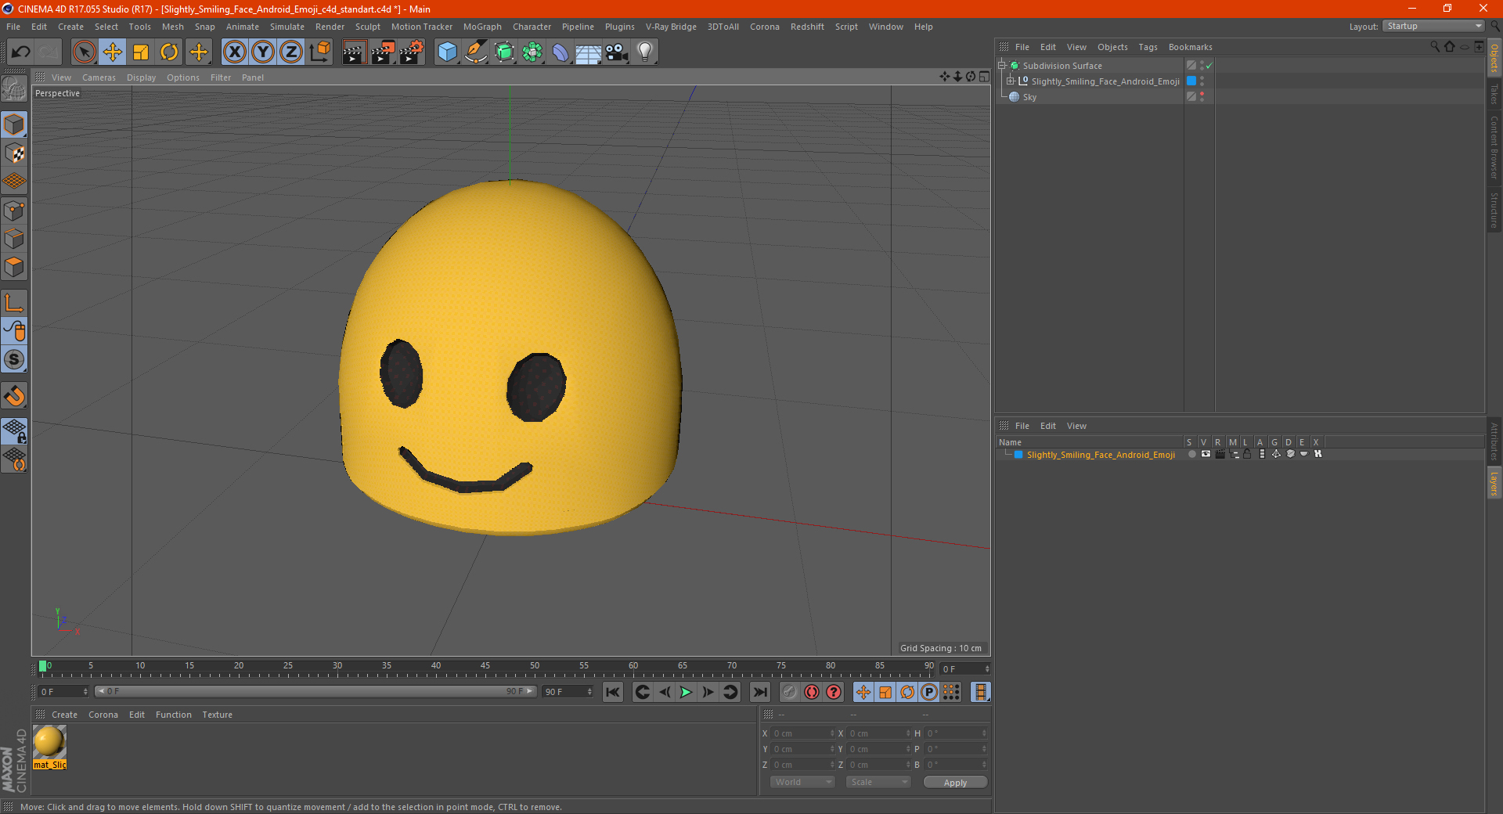Open the Light object icon
Viewport: 1503px width, 814px height.
click(644, 52)
